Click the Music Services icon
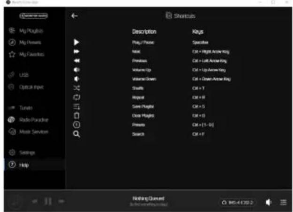Screen dimensions: 293x212 point(12,132)
